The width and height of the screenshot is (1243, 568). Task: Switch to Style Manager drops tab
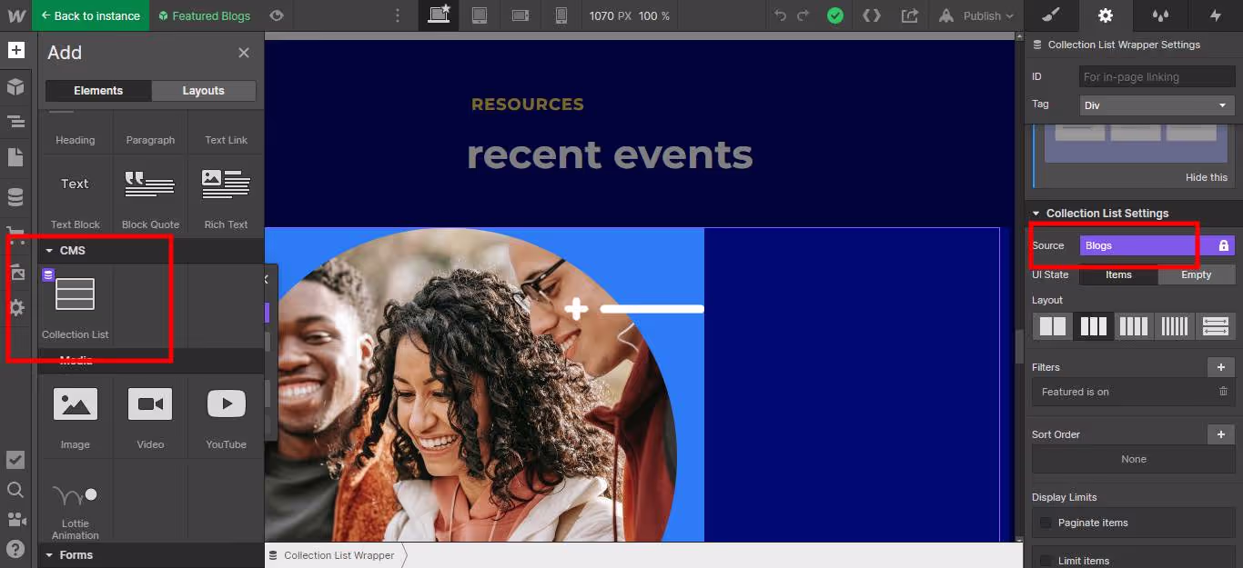click(x=1160, y=15)
